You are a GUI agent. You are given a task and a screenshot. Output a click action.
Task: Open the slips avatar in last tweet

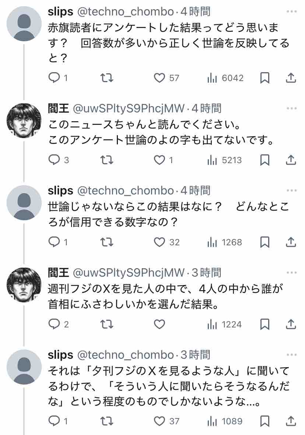(x=24, y=367)
